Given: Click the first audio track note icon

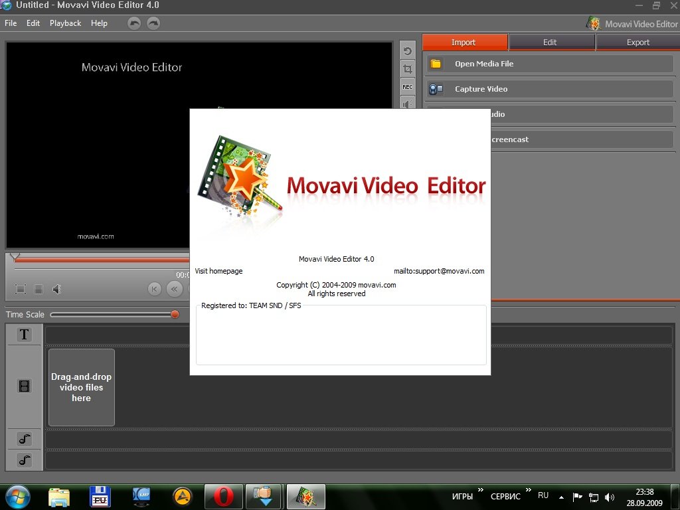Looking at the screenshot, I should coord(25,439).
